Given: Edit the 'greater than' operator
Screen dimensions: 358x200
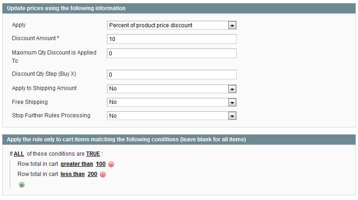Looking at the screenshot, I should [x=76, y=164].
